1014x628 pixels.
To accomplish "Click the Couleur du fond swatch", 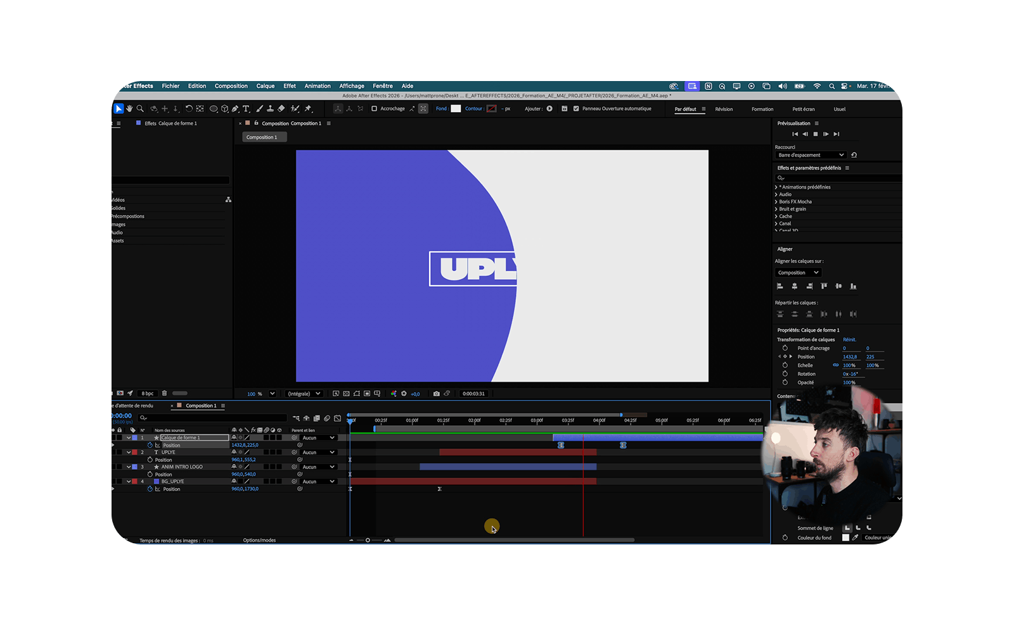I will pos(845,537).
